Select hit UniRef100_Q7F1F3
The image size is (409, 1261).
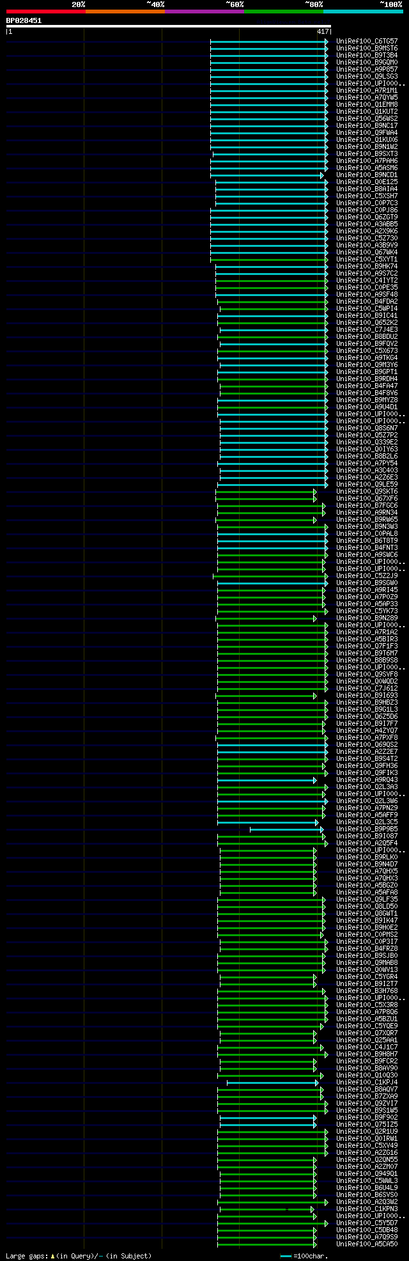click(x=367, y=646)
